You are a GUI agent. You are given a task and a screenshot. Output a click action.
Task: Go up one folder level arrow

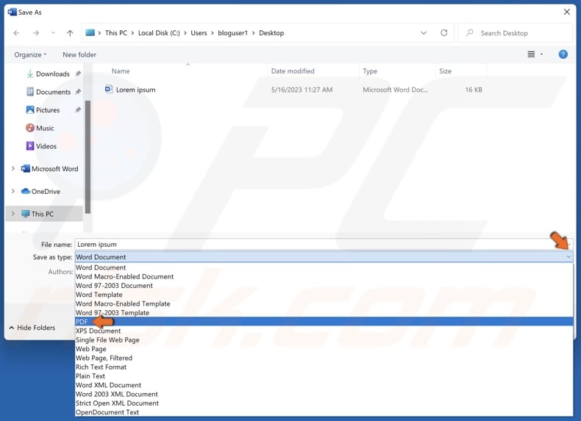click(x=70, y=33)
